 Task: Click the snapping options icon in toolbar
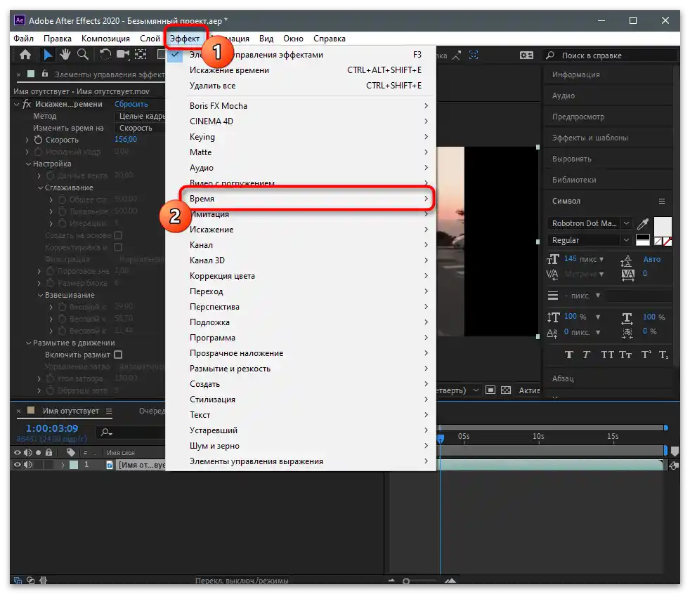click(x=457, y=55)
